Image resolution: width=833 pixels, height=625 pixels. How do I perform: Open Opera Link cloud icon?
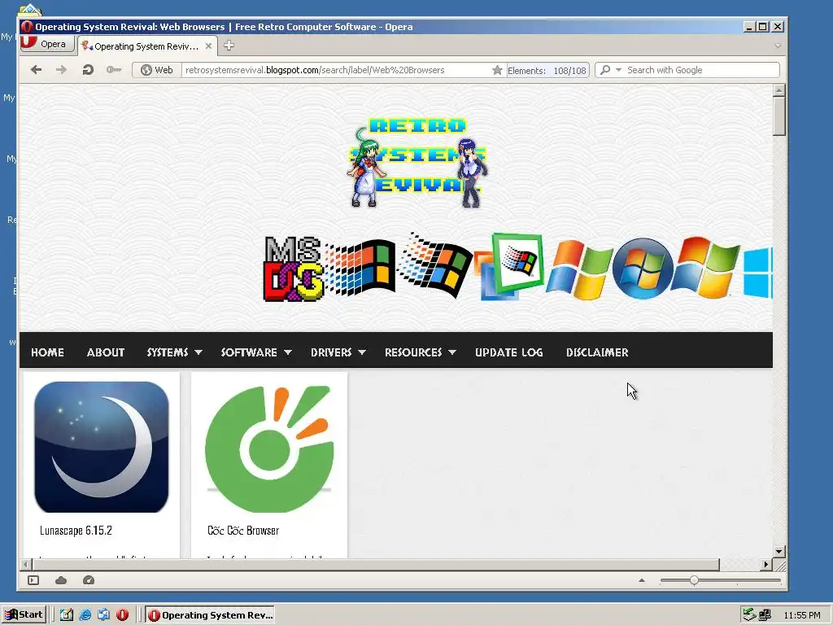click(61, 580)
